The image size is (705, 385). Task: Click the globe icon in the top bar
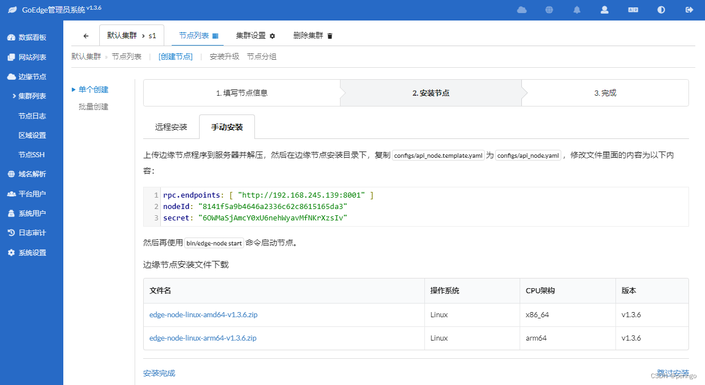[x=549, y=10]
